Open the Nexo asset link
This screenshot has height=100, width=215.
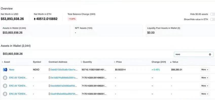(x=12, y=70)
